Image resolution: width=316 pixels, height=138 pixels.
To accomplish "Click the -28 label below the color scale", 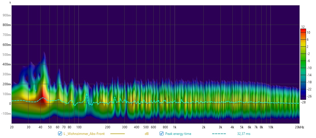I will [304, 102].
